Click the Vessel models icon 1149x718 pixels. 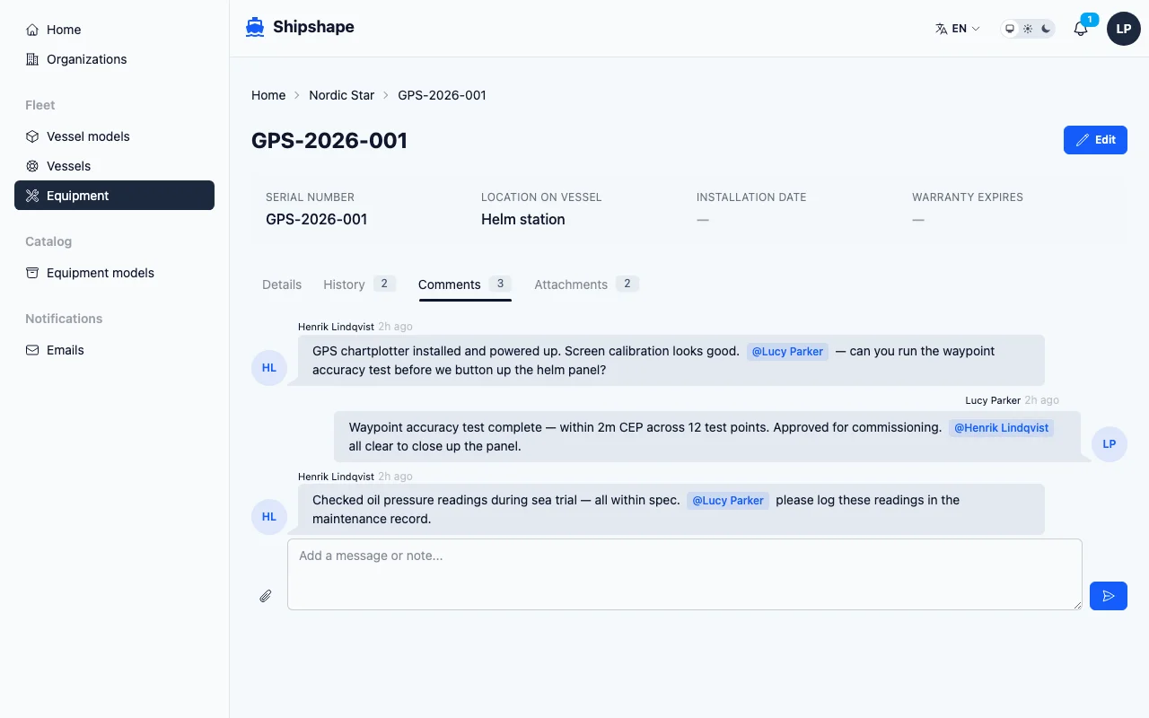[32, 136]
